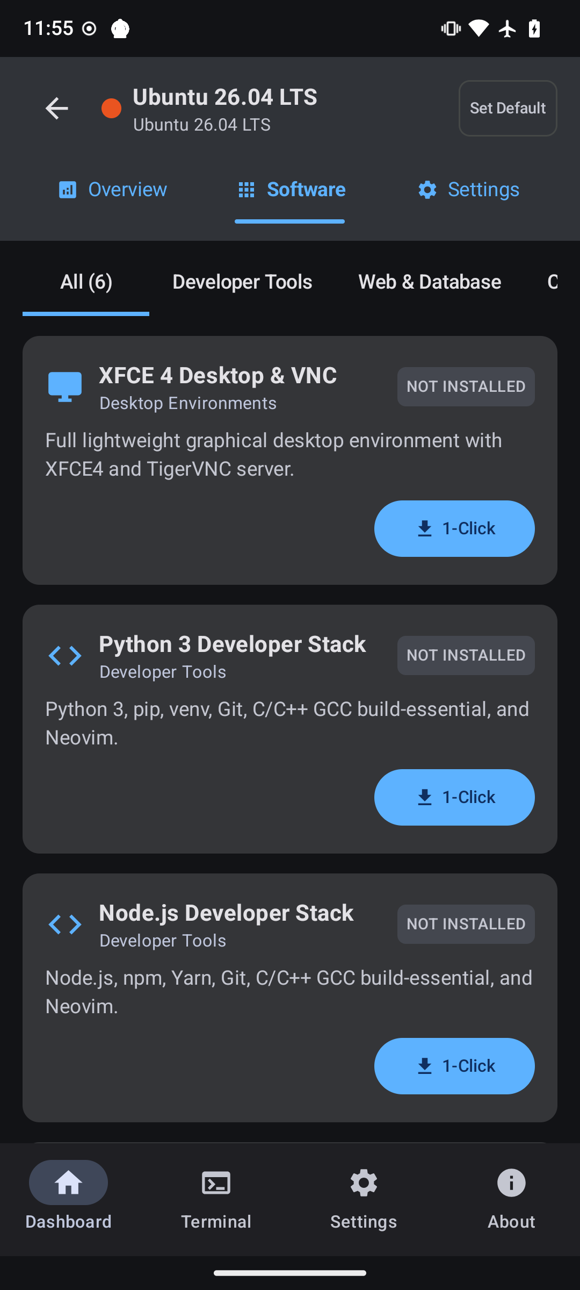Click the Ubuntu 26.04 LTS title
The width and height of the screenshot is (580, 1290).
225,97
